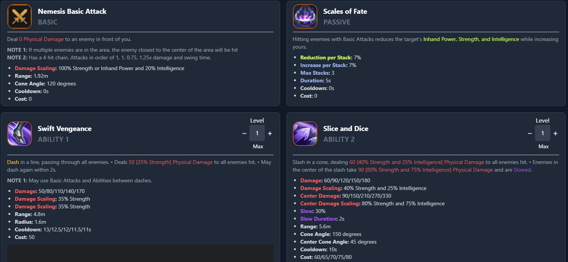The height and width of the screenshot is (262, 568).
Task: Decrease Slice and Dice level with minus
Action: click(x=530, y=133)
